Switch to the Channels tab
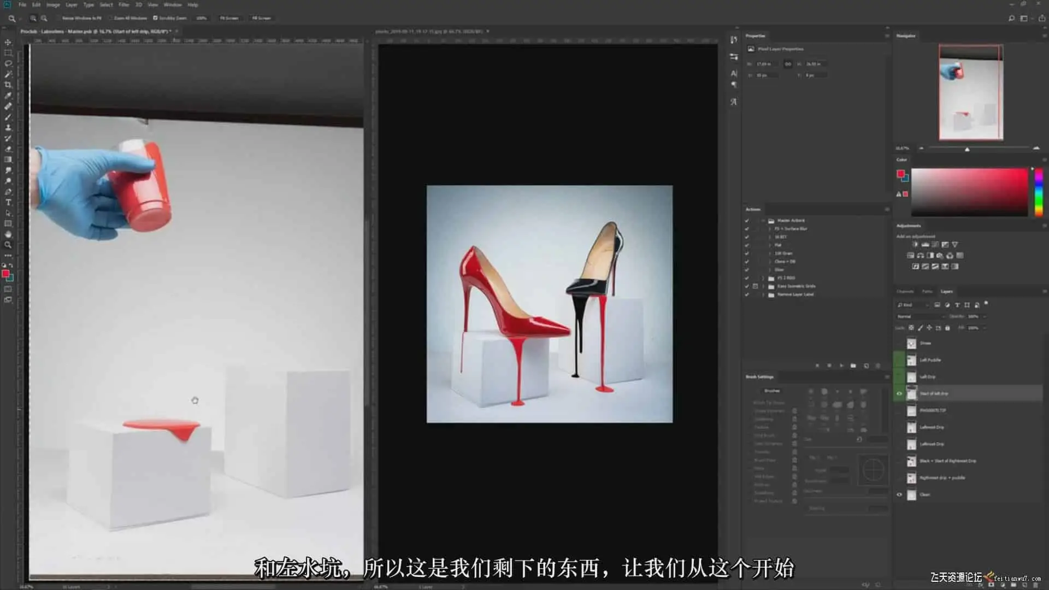1049x590 pixels. click(905, 291)
